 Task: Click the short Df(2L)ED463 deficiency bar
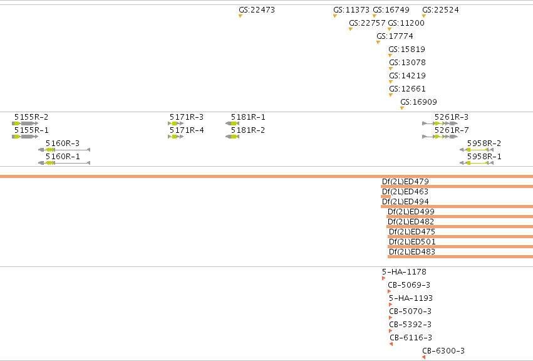(386, 196)
